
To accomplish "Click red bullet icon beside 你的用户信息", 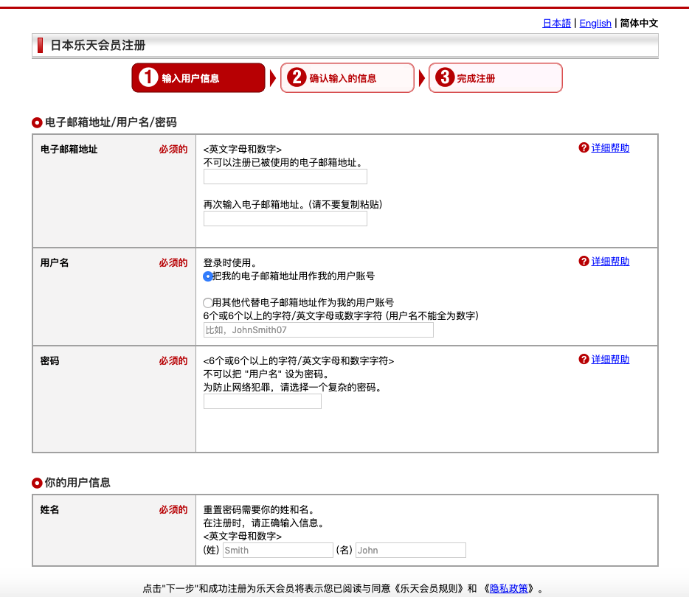I will tap(37, 483).
